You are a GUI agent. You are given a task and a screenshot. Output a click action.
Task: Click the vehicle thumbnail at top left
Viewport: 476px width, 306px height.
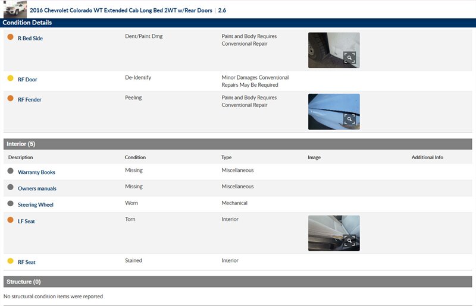[15, 9]
